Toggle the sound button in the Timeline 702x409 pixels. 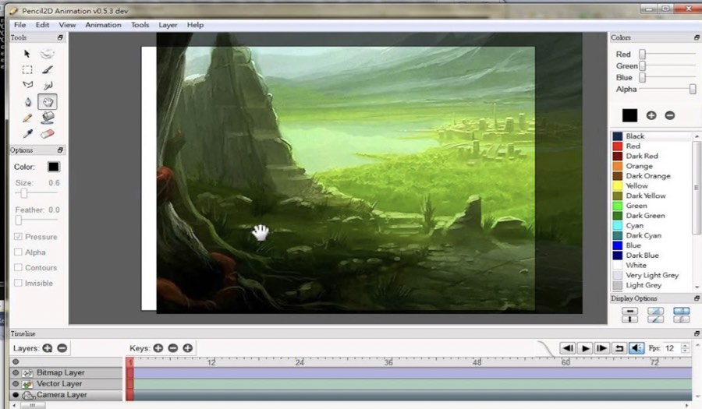pos(636,348)
